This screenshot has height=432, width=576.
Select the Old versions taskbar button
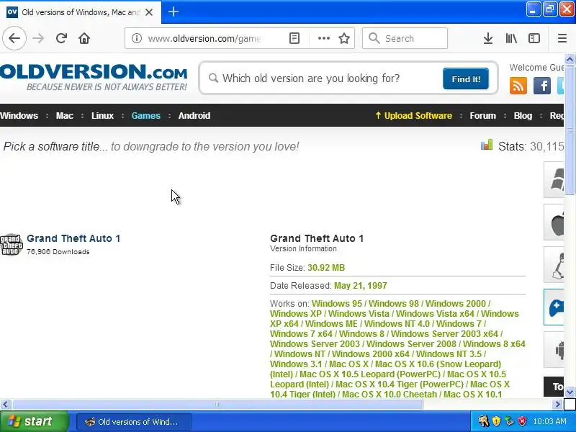pyautogui.click(x=134, y=421)
